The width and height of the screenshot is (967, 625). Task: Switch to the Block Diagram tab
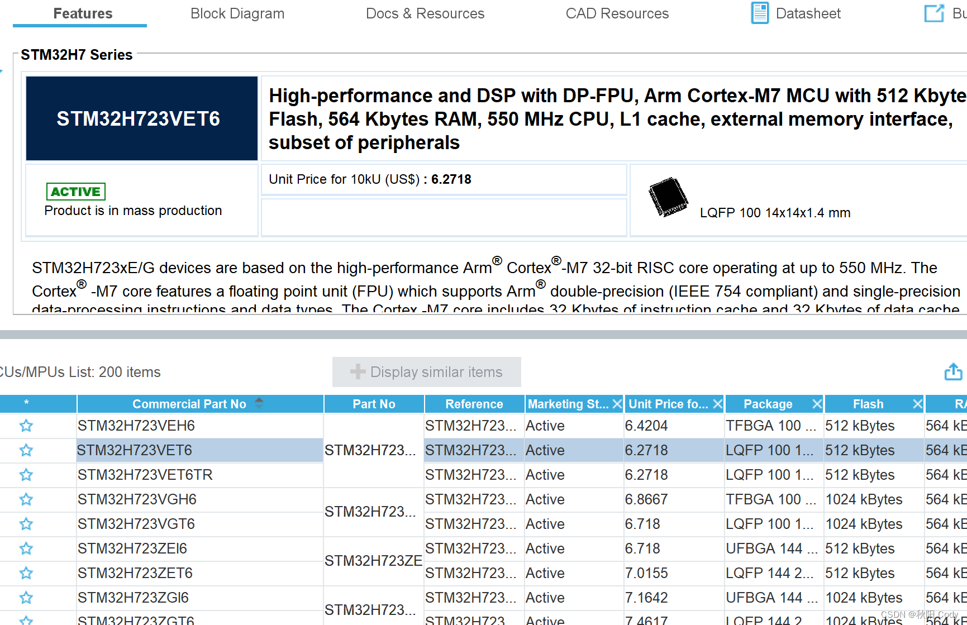tap(237, 13)
